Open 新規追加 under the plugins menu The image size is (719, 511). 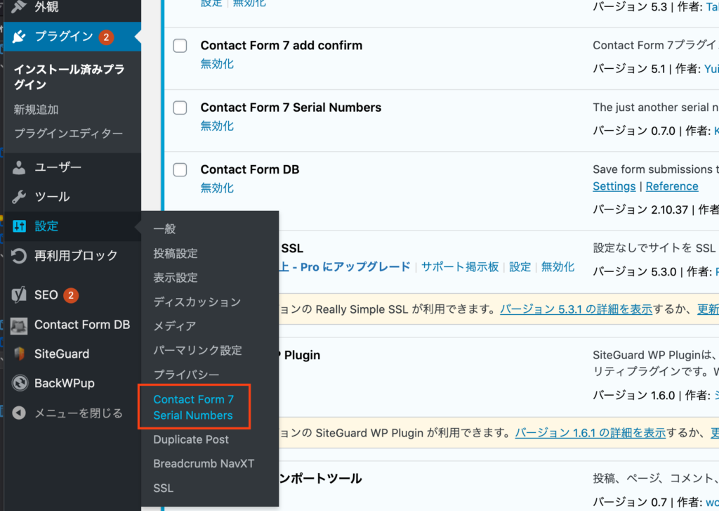[36, 110]
